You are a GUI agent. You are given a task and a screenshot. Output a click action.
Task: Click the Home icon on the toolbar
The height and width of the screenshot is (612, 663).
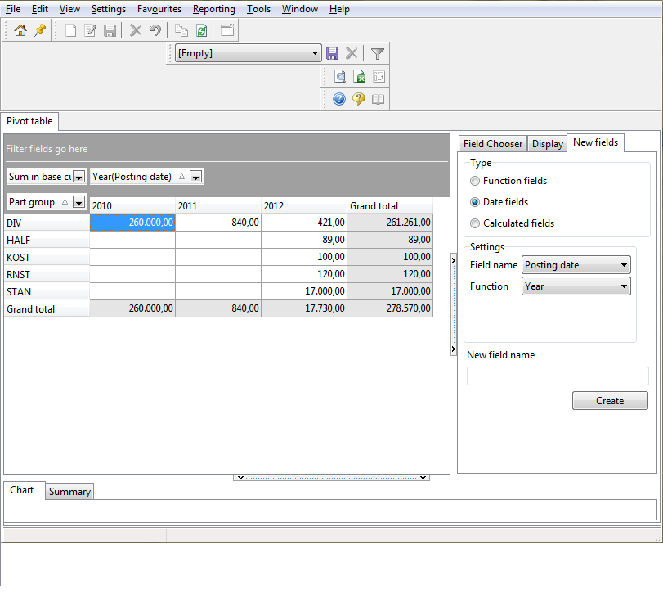[20, 30]
